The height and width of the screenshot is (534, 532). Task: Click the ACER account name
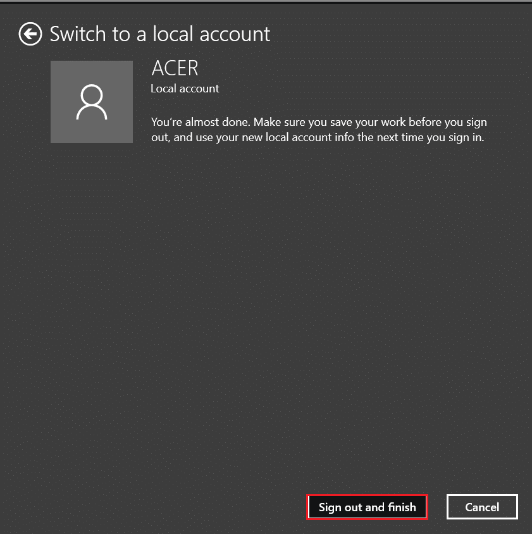175,68
